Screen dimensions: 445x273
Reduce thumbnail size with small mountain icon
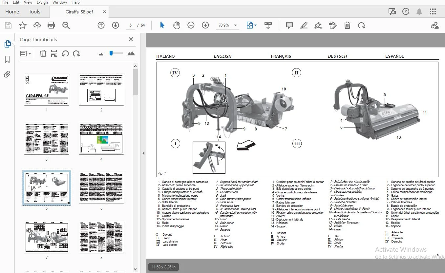point(101,54)
